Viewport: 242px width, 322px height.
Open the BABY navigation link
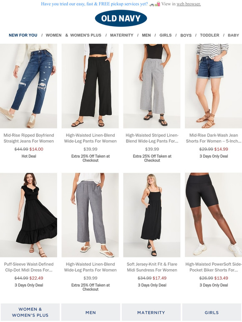coord(233,35)
